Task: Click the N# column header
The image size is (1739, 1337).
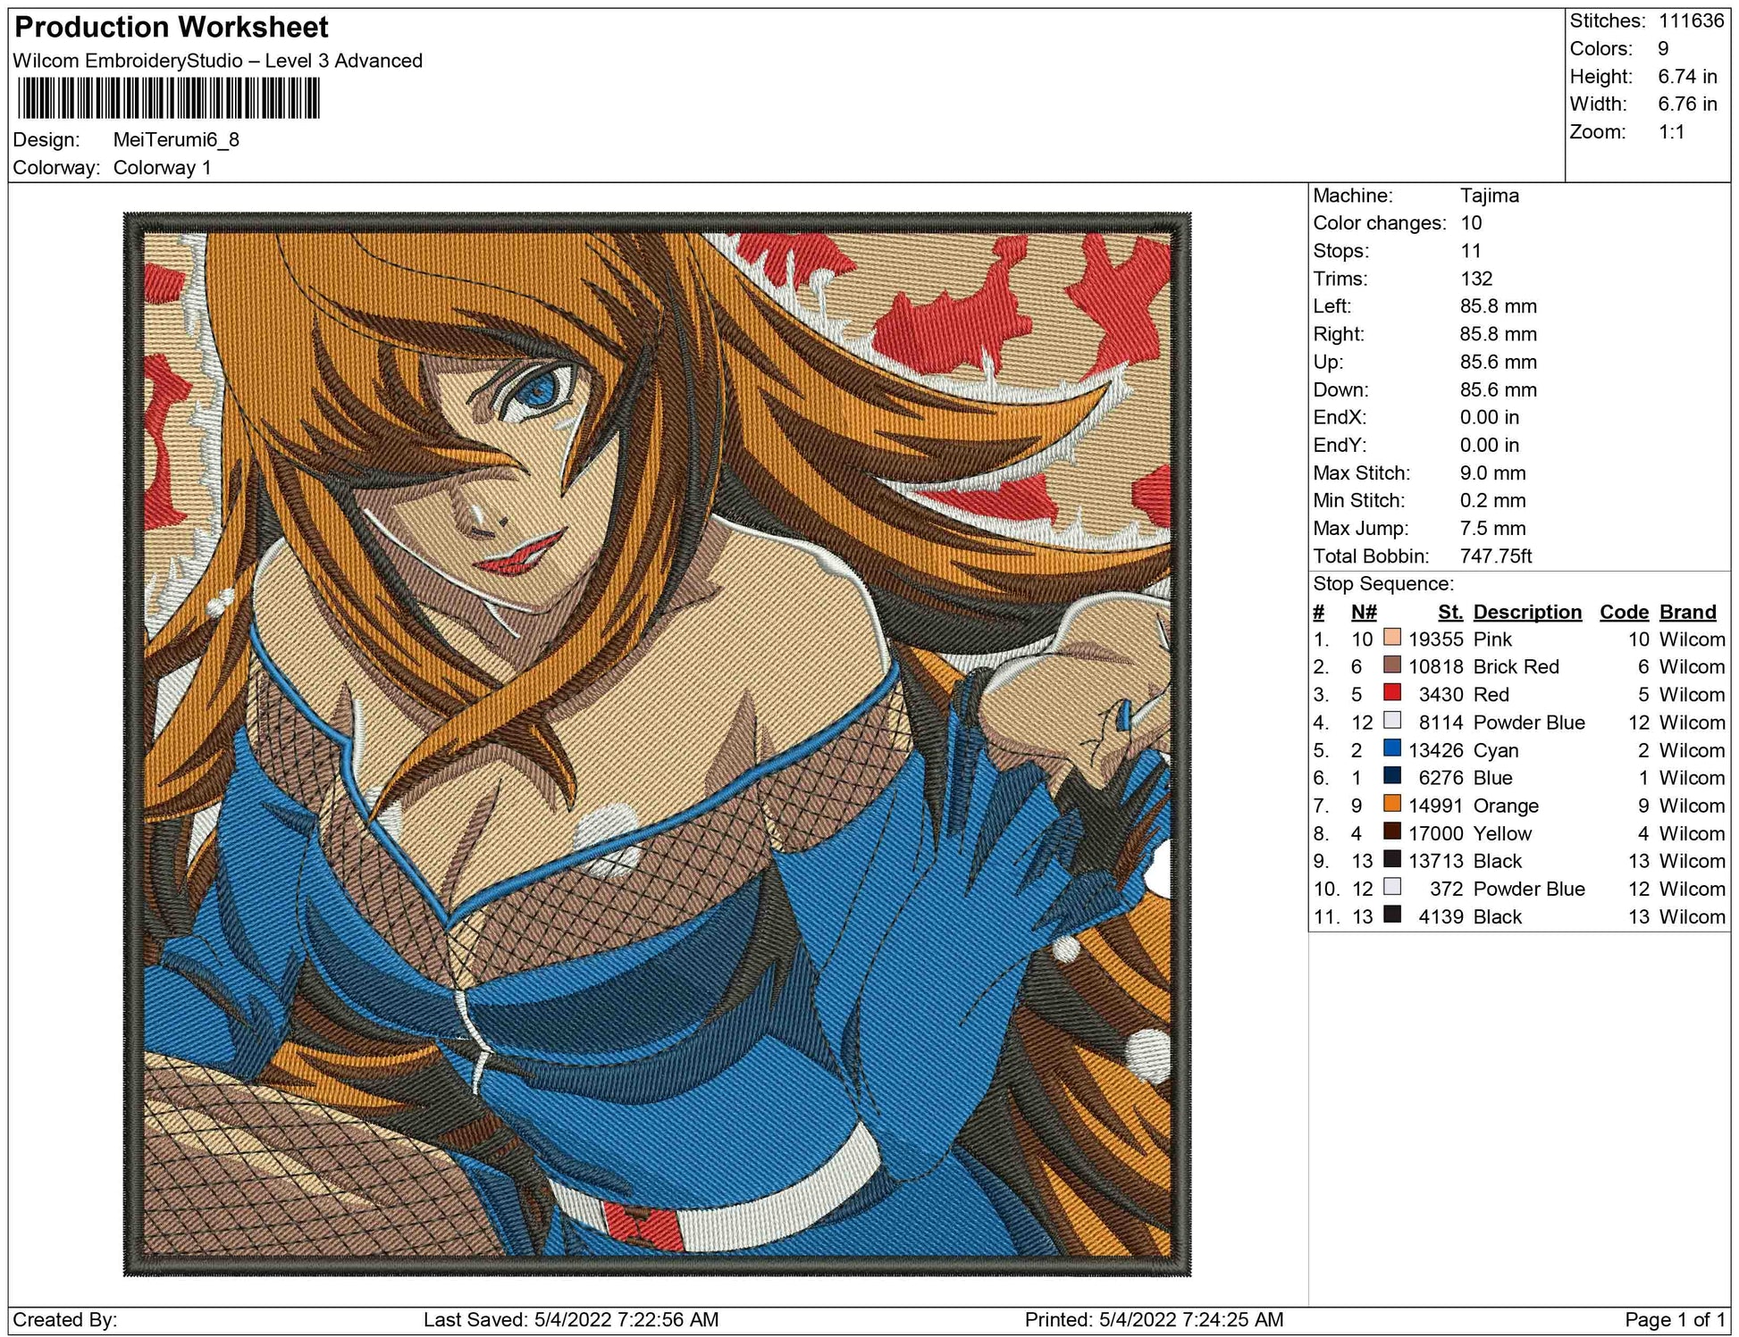Action: [1363, 612]
